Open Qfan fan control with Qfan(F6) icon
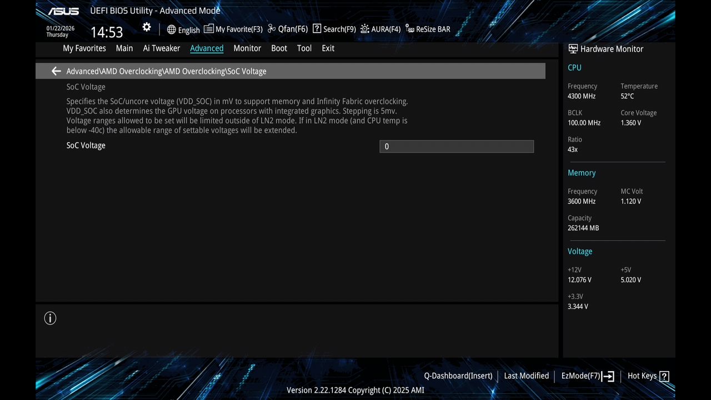This screenshot has width=711, height=400. tap(287, 29)
